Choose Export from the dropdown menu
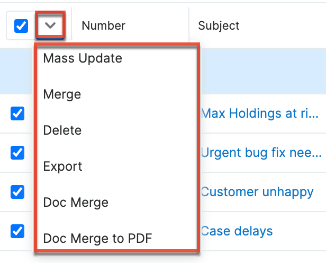The width and height of the screenshot is (326, 263). point(63,166)
